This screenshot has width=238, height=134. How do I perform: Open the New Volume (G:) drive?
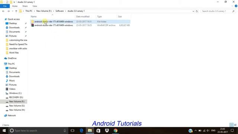pyautogui.click(x=17, y=106)
